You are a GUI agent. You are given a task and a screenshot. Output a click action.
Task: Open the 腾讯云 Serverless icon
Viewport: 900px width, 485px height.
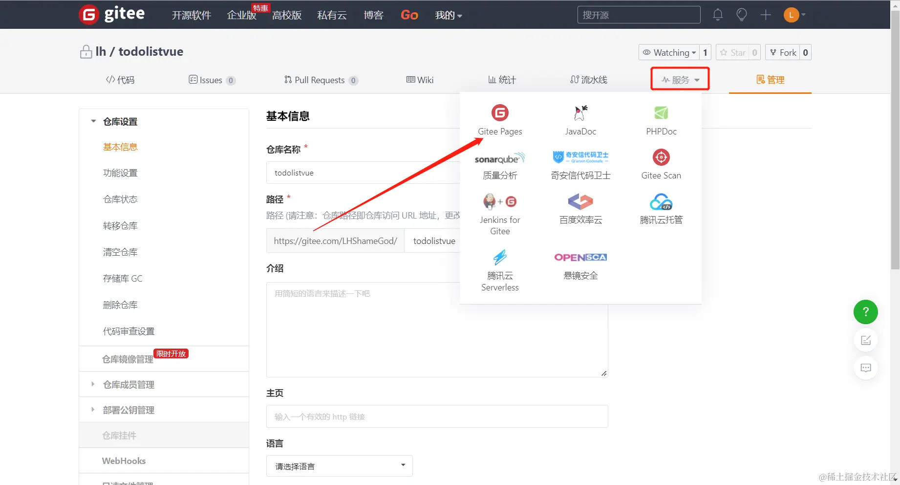[x=500, y=257]
